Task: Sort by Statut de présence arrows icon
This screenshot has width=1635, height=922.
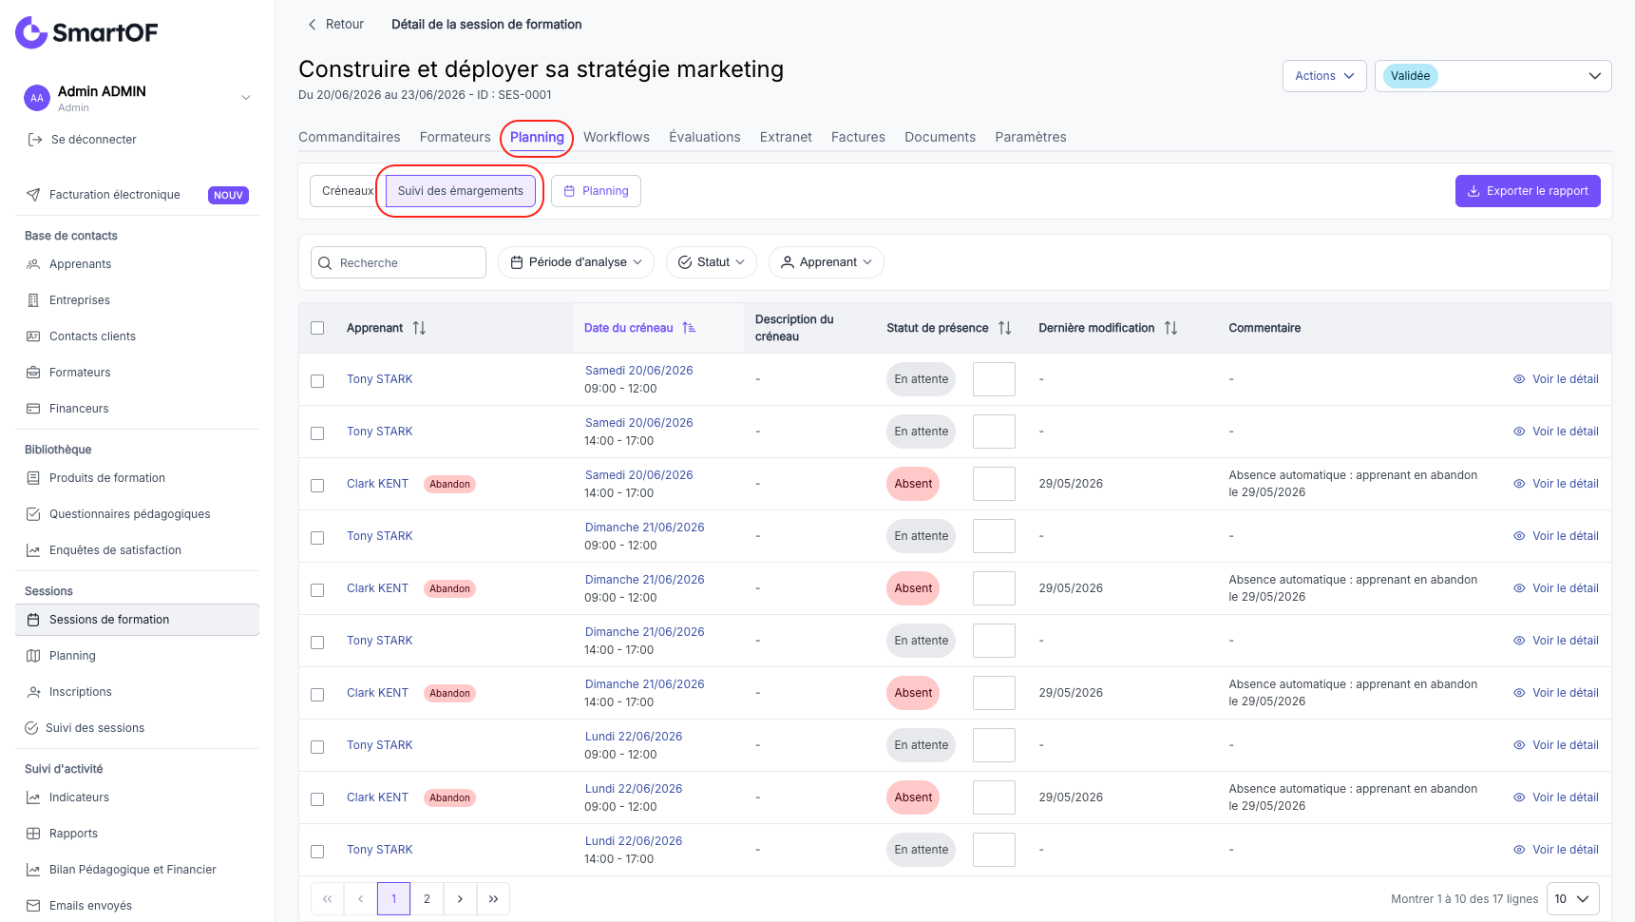Action: click(x=1005, y=328)
